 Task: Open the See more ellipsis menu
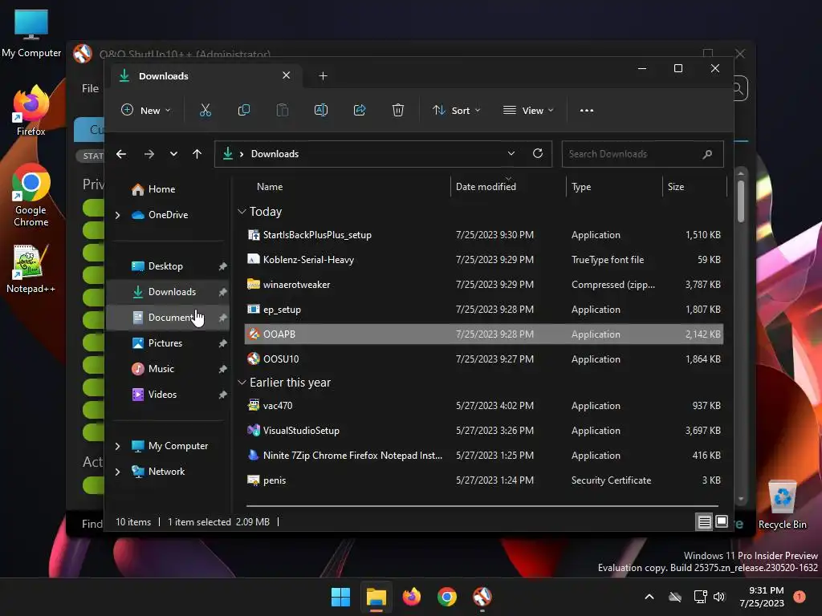click(587, 111)
